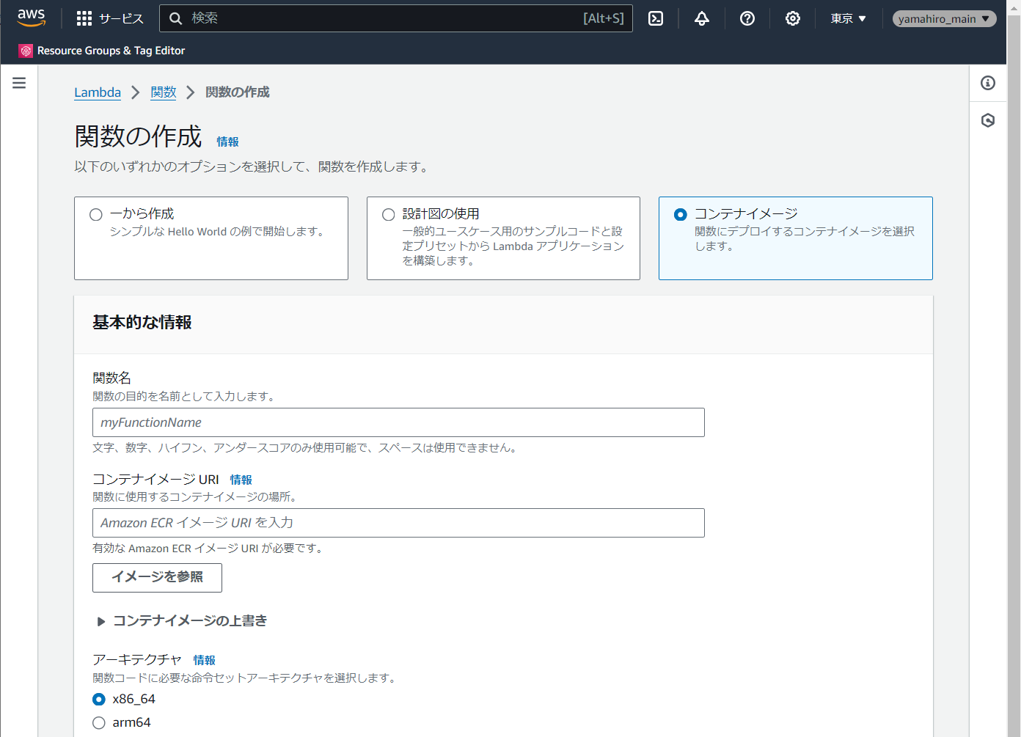Open the AWS services grid icon
The height and width of the screenshot is (737, 1021).
tap(84, 18)
